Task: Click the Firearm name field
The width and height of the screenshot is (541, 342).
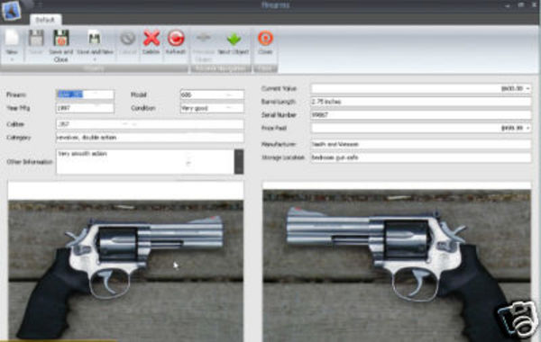Action: point(85,94)
